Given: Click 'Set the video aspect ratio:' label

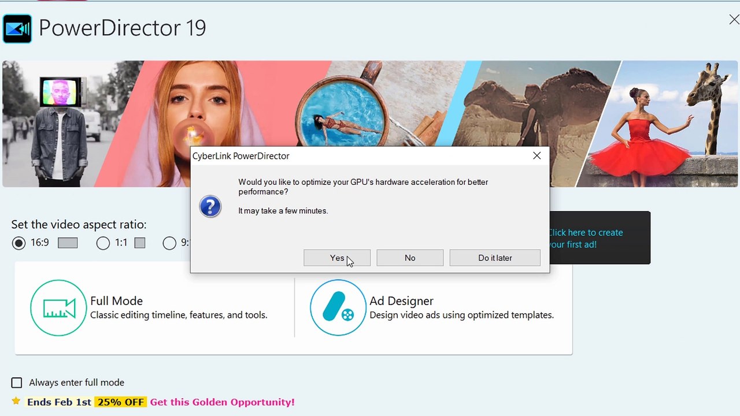Looking at the screenshot, I should point(79,224).
